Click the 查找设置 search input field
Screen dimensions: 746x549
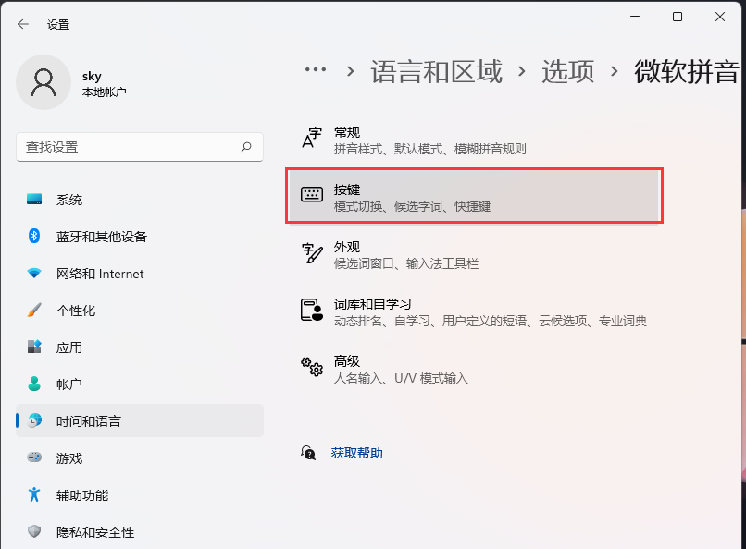[139, 147]
